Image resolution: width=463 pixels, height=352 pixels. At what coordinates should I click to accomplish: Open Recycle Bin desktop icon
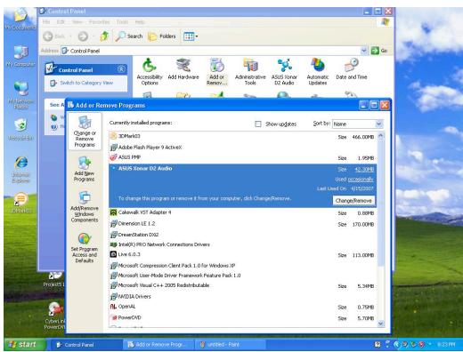[20, 130]
